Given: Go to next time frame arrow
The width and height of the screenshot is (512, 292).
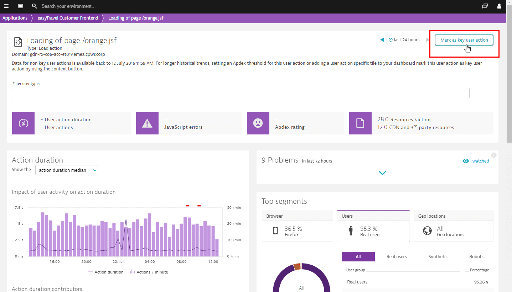Looking at the screenshot, I should coord(428,40).
